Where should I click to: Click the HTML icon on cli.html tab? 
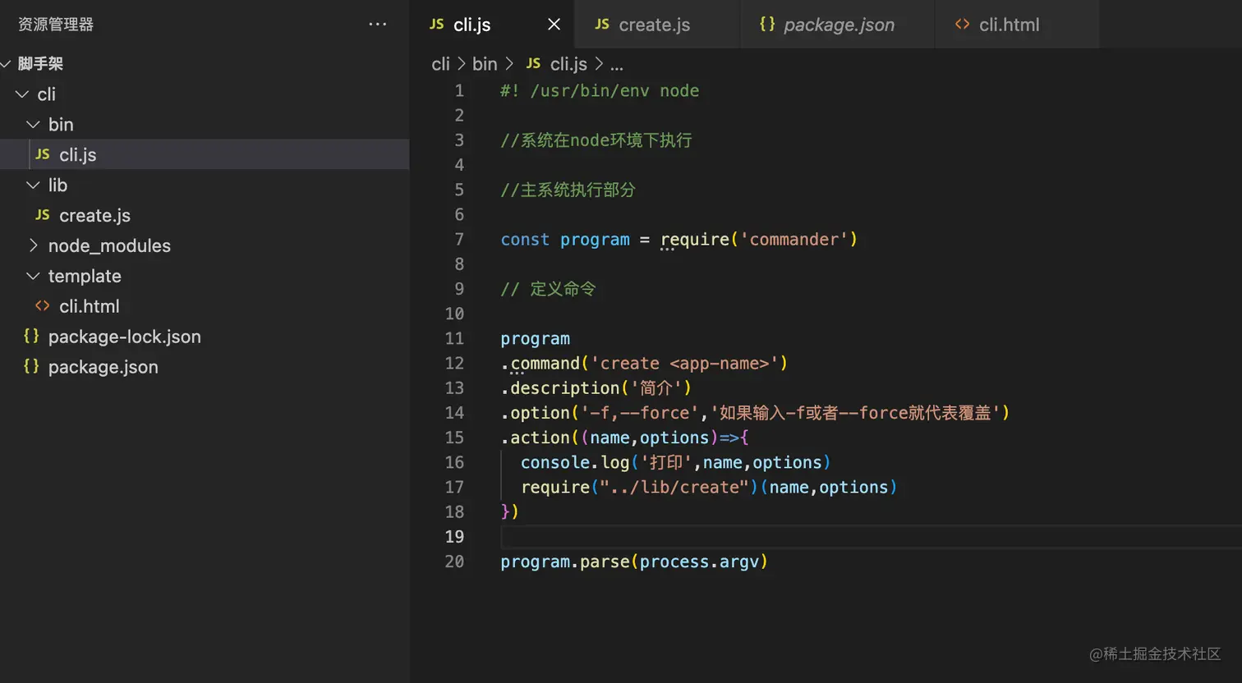962,24
